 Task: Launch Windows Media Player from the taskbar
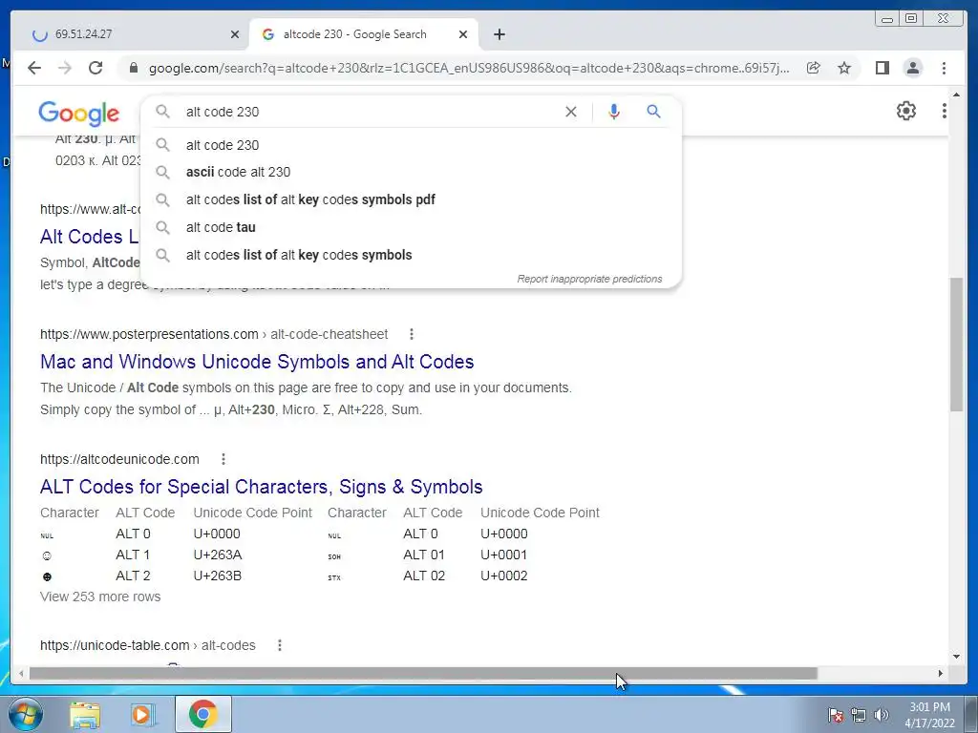pyautogui.click(x=142, y=714)
